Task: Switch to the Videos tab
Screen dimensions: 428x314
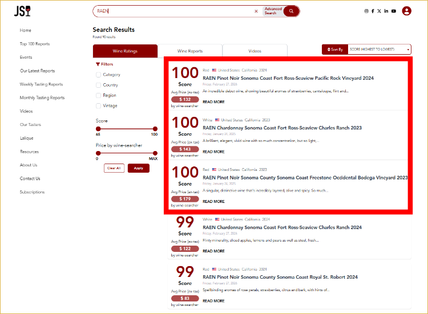Action: click(255, 51)
